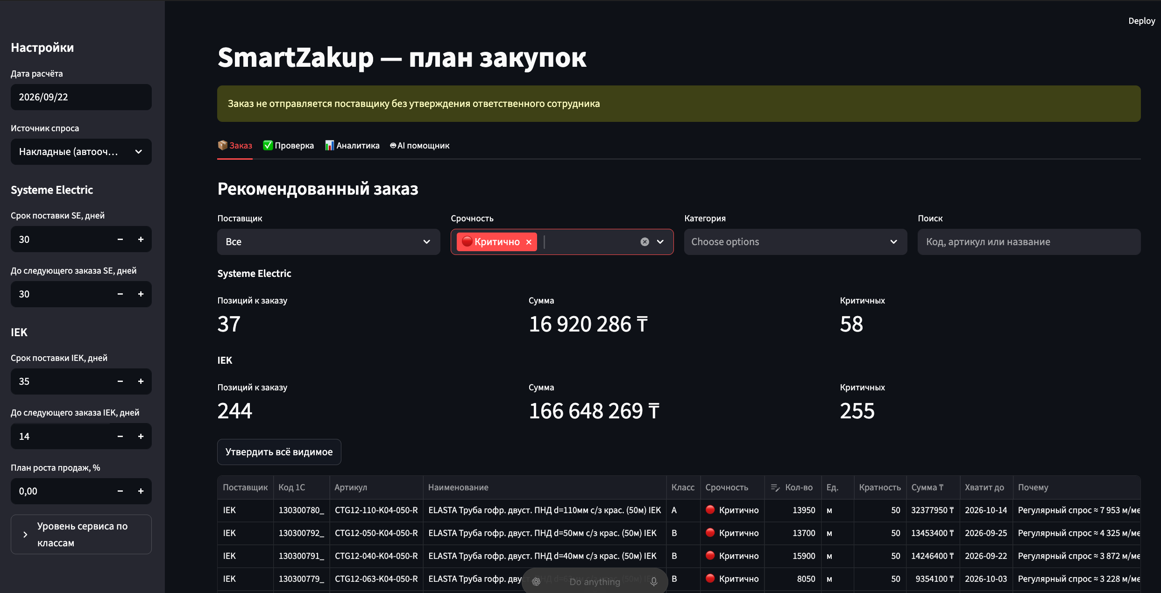Clear all urgency filter selections

(644, 242)
